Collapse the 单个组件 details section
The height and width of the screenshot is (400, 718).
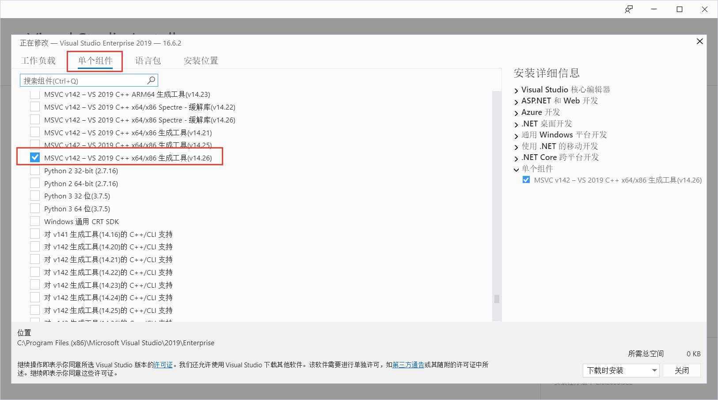[x=516, y=169]
